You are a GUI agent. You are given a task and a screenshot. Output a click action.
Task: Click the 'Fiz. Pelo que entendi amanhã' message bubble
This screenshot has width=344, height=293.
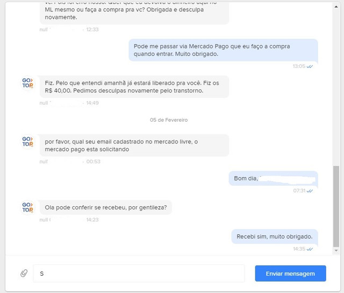click(134, 87)
